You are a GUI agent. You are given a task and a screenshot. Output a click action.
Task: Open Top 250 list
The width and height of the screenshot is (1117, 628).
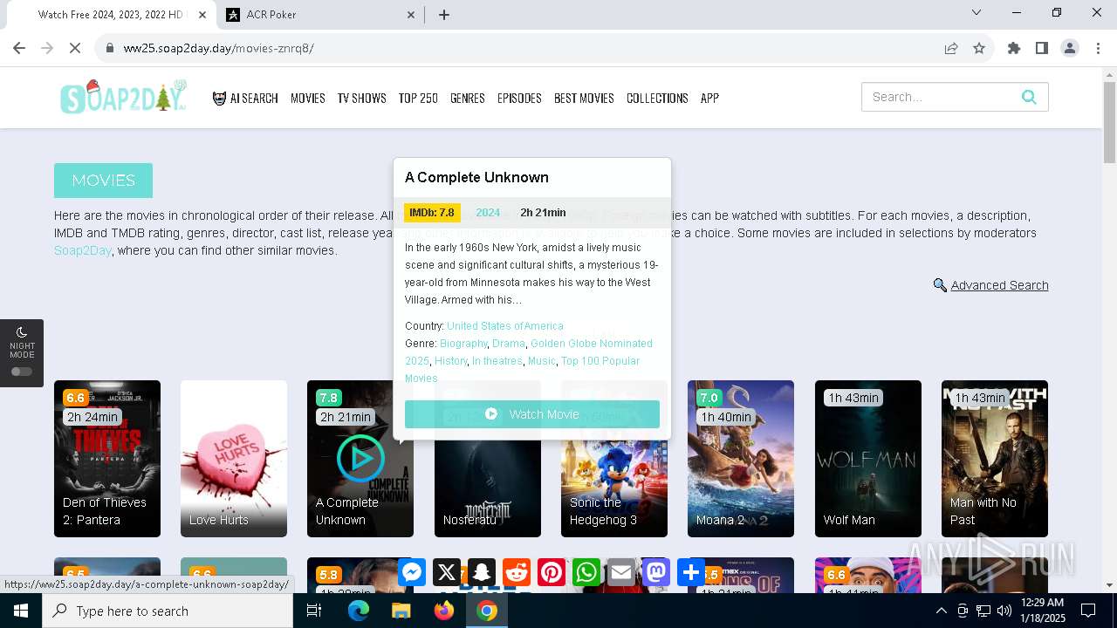point(418,98)
